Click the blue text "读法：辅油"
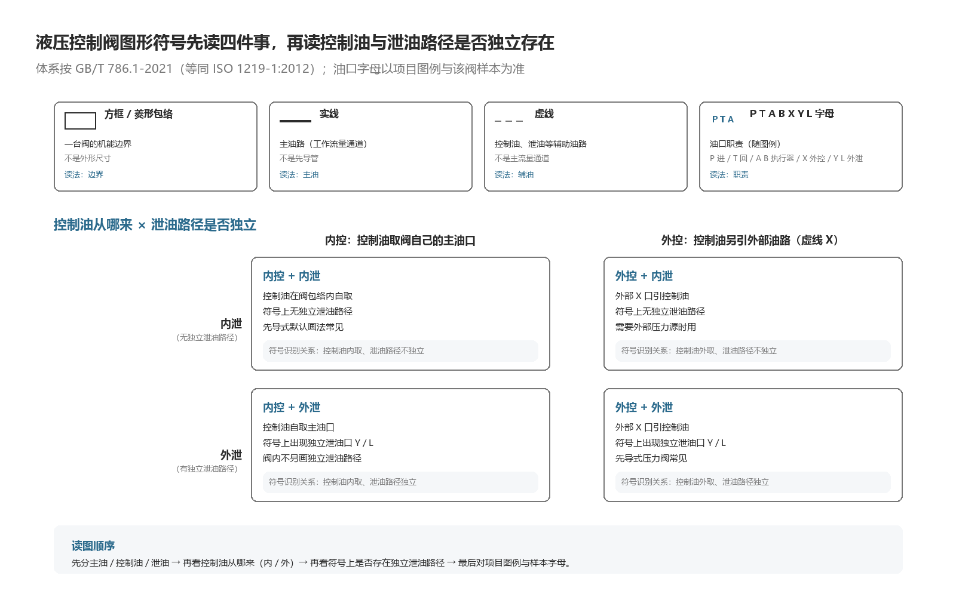The height and width of the screenshot is (597, 956). pyautogui.click(x=514, y=174)
